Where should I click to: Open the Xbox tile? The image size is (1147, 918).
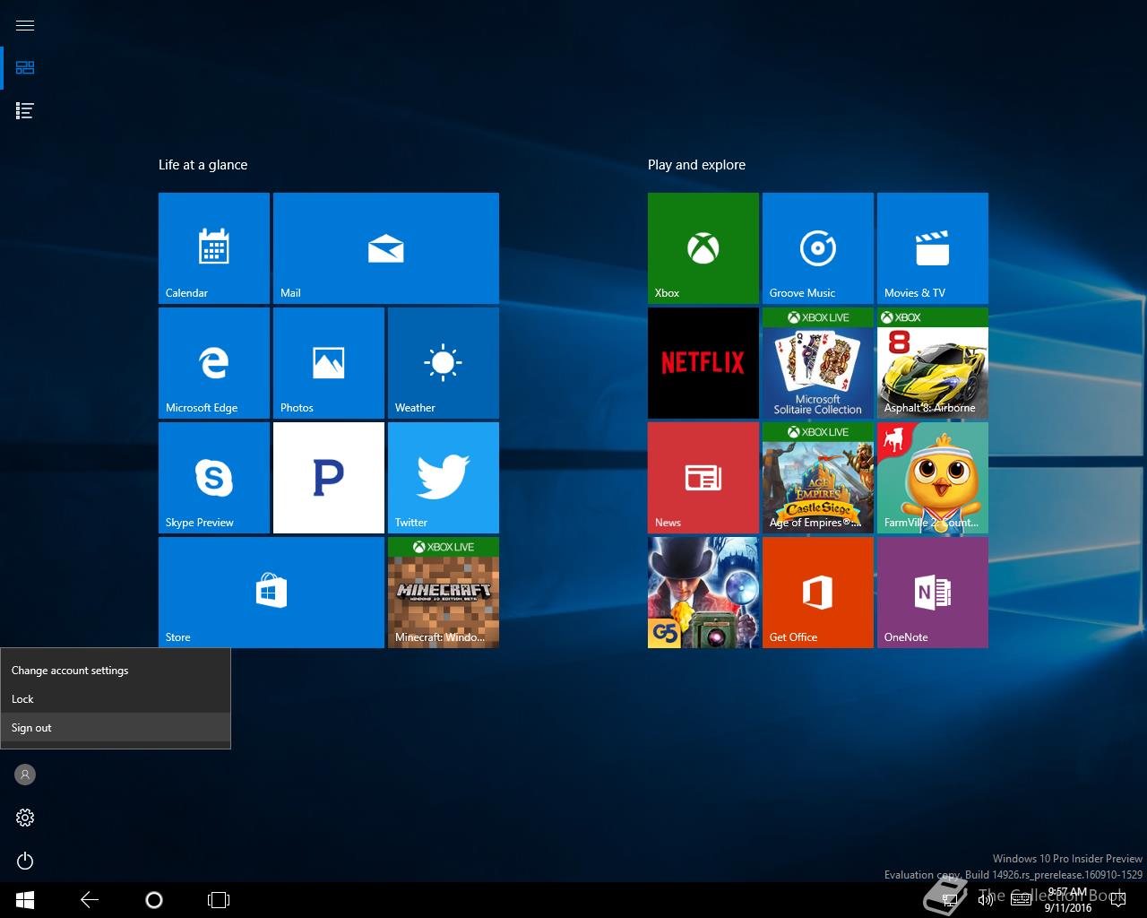703,248
